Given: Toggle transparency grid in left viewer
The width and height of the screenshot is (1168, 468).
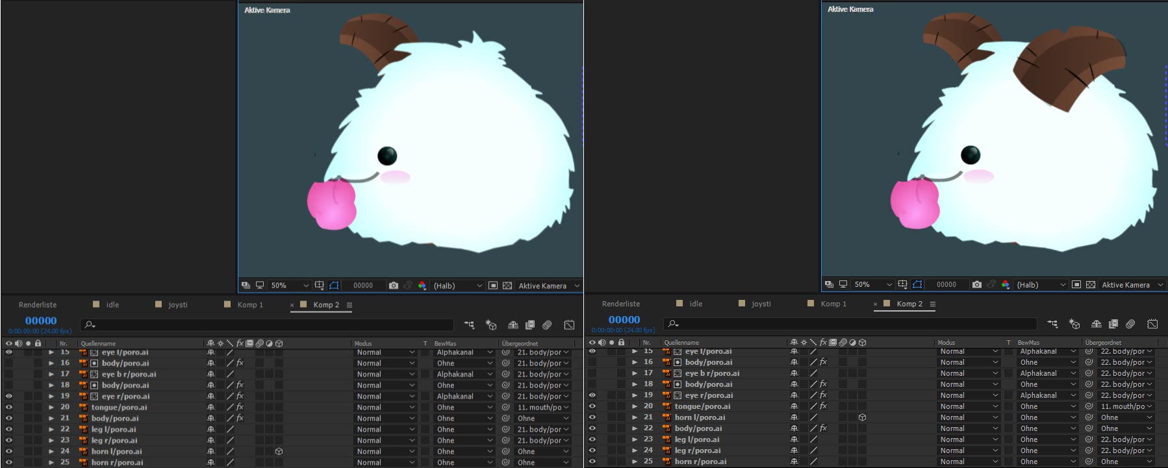Looking at the screenshot, I should pos(507,286).
